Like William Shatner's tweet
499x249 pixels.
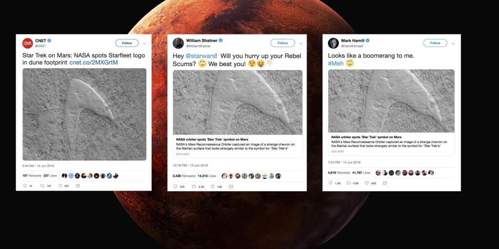click(x=213, y=186)
